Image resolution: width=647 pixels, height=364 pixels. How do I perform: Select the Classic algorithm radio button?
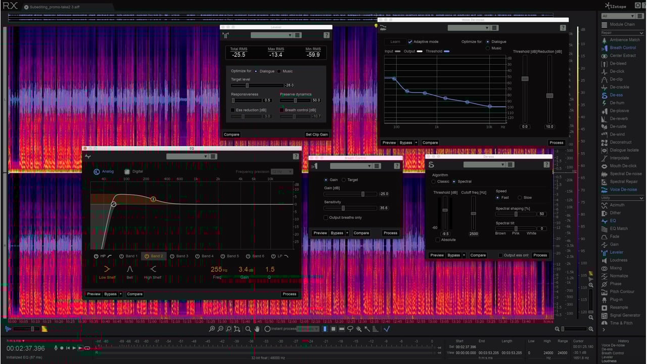click(x=433, y=181)
